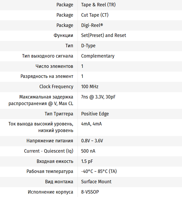
Task: Click the 4mA, 4mA output current value
Action: (x=91, y=124)
